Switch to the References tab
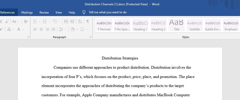The width and height of the screenshot is (240, 100). (8, 13)
